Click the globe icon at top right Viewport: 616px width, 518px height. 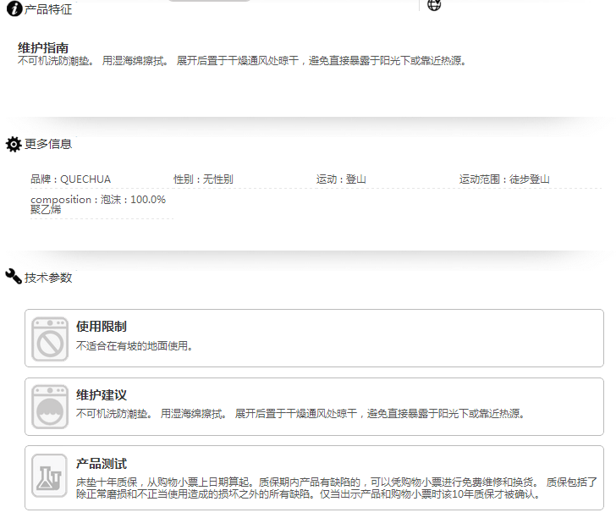click(x=434, y=5)
